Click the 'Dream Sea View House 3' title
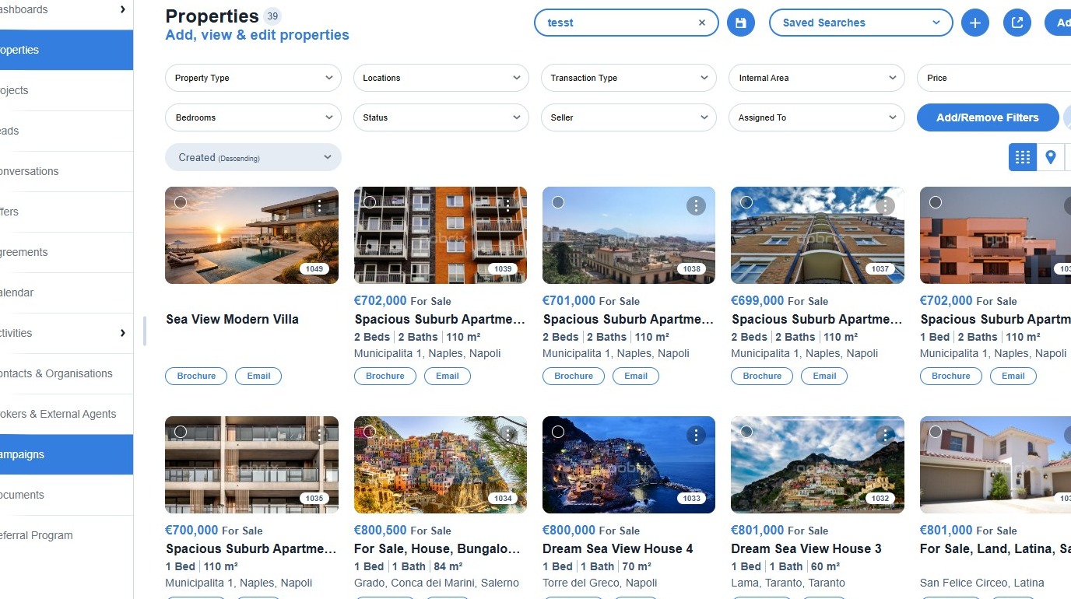The height and width of the screenshot is (599, 1071). click(x=806, y=548)
